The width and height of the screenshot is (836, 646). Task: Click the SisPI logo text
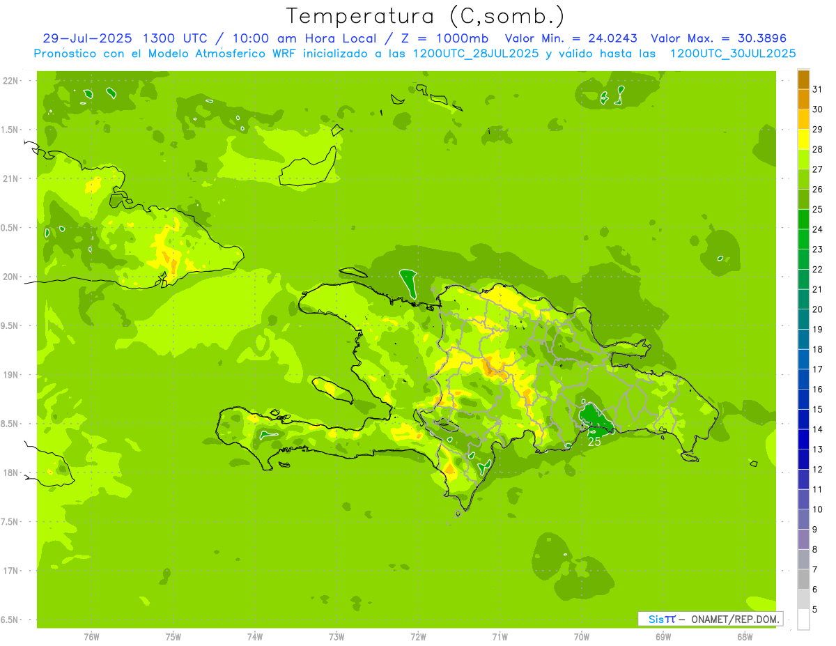[x=662, y=619]
